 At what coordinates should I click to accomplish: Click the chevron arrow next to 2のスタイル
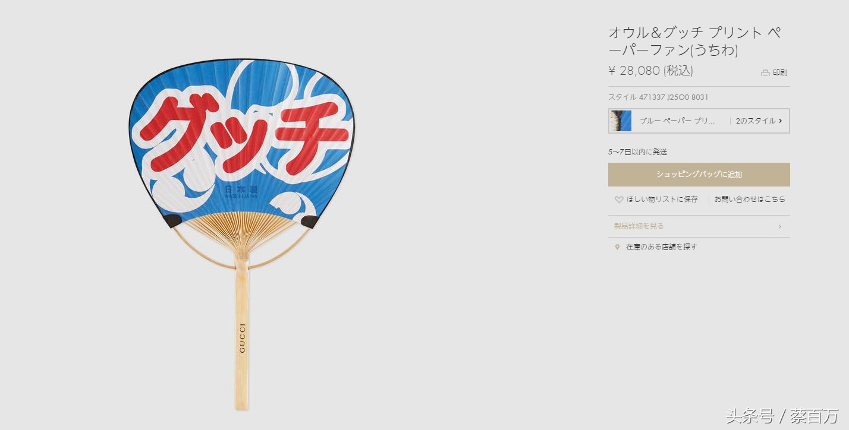coord(780,121)
